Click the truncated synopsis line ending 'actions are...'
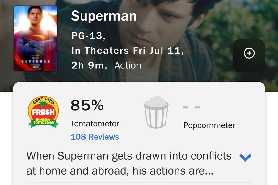Image resolution: width=278 pixels, height=185 pixels. pos(120,171)
